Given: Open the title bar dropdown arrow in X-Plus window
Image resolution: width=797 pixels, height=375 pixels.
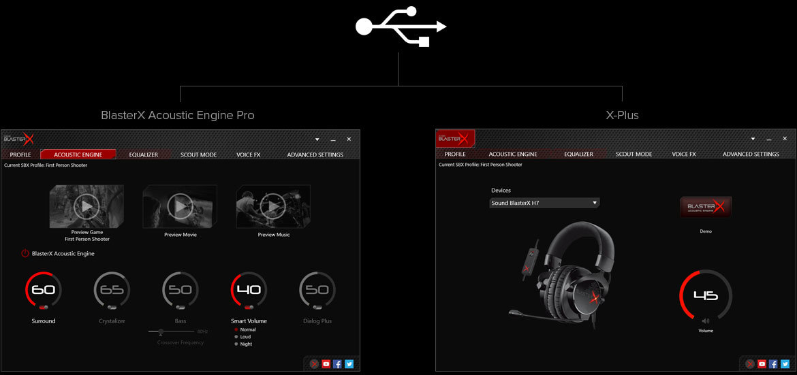Looking at the screenshot, I should click(x=753, y=140).
